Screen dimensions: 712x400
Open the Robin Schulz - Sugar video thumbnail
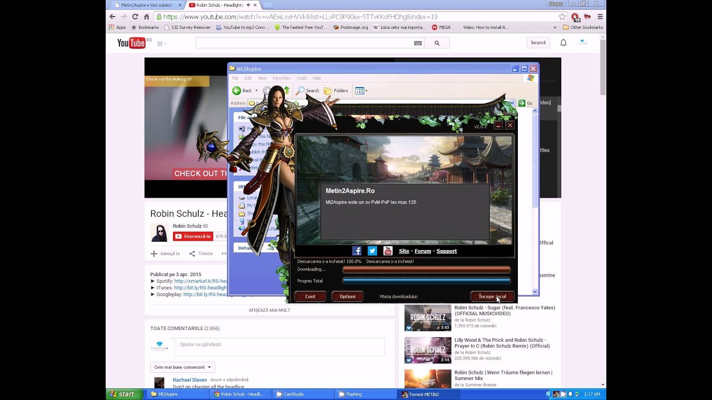click(x=428, y=318)
